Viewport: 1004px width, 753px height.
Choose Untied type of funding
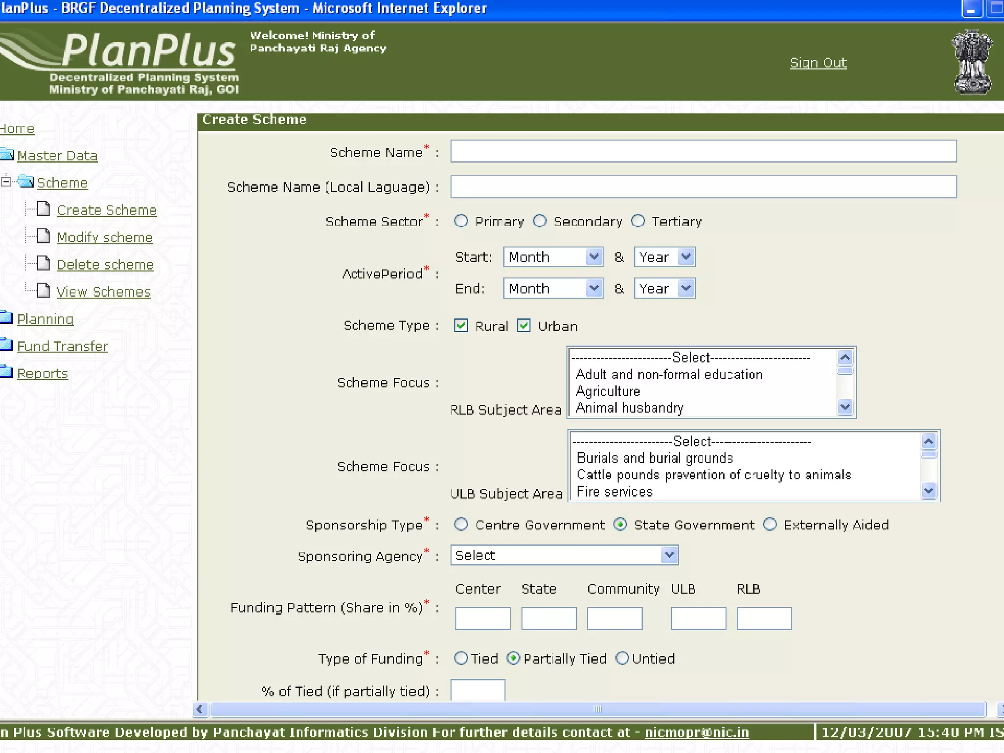[x=622, y=658]
